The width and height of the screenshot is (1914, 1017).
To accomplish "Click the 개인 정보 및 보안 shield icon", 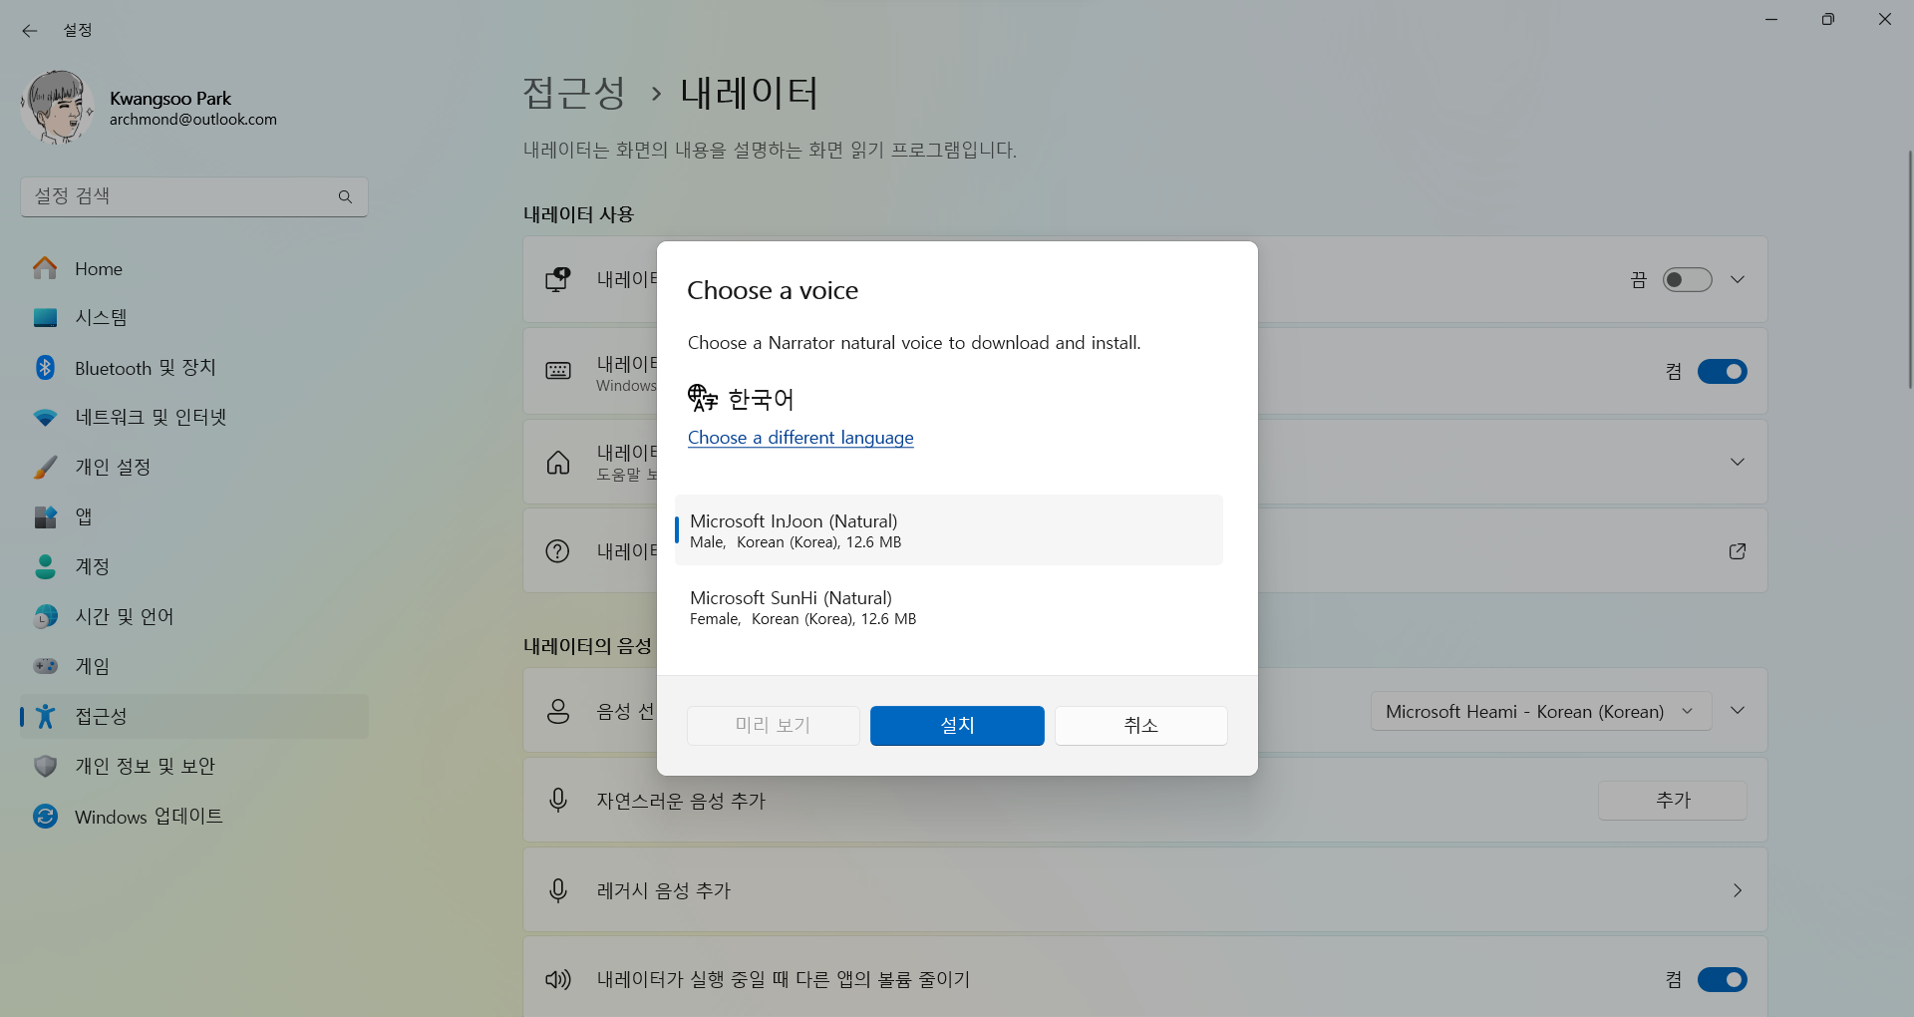I will [x=45, y=766].
